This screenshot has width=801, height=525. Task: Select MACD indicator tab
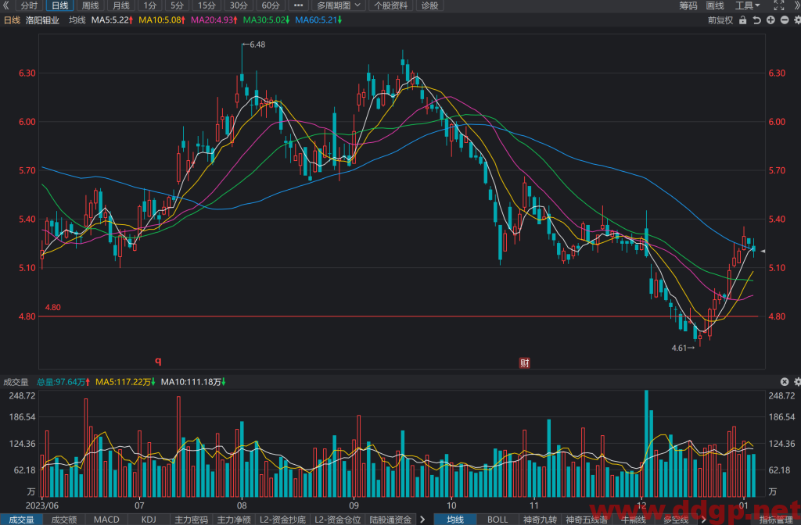point(106,520)
